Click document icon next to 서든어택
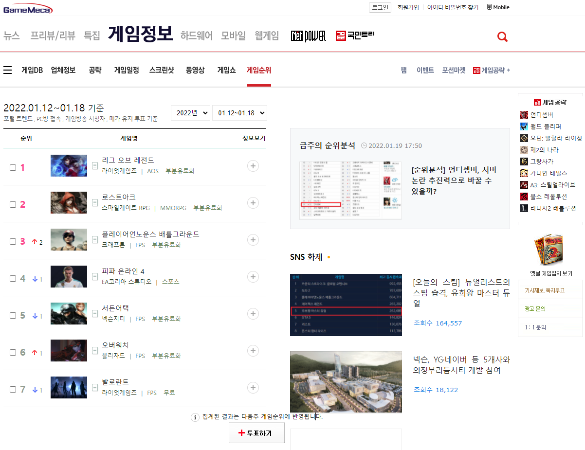 coord(95,314)
